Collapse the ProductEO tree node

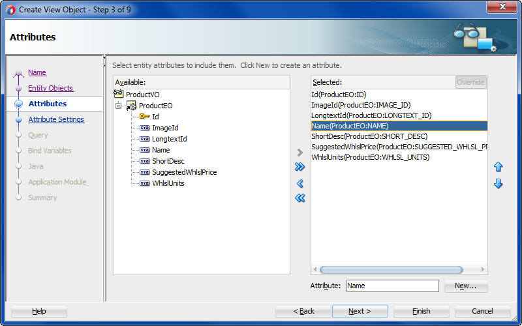[x=119, y=106]
